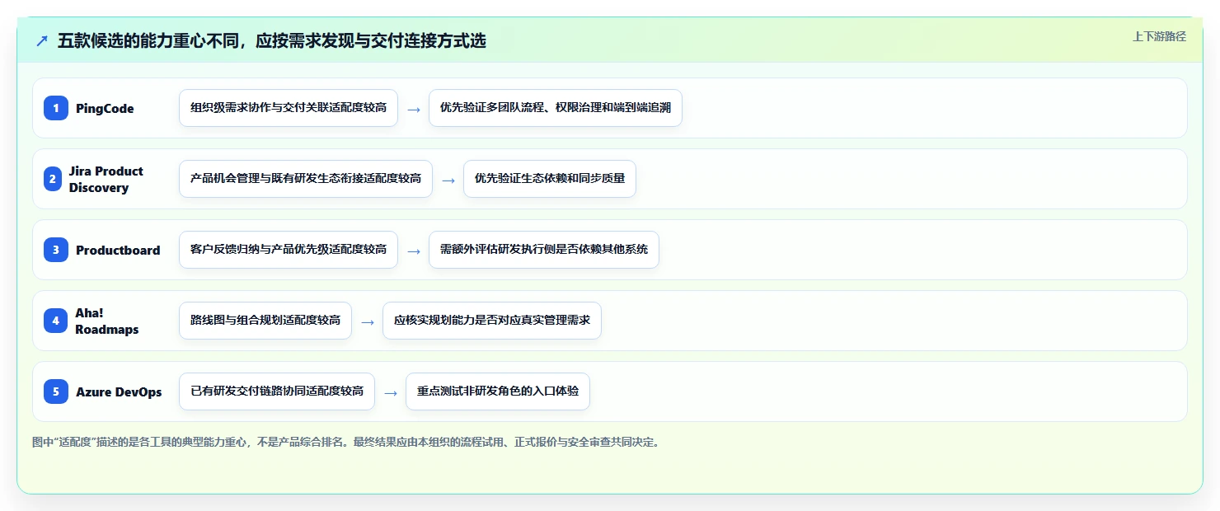
Task: Click the number 3 badge for Productboard
Action: point(56,250)
